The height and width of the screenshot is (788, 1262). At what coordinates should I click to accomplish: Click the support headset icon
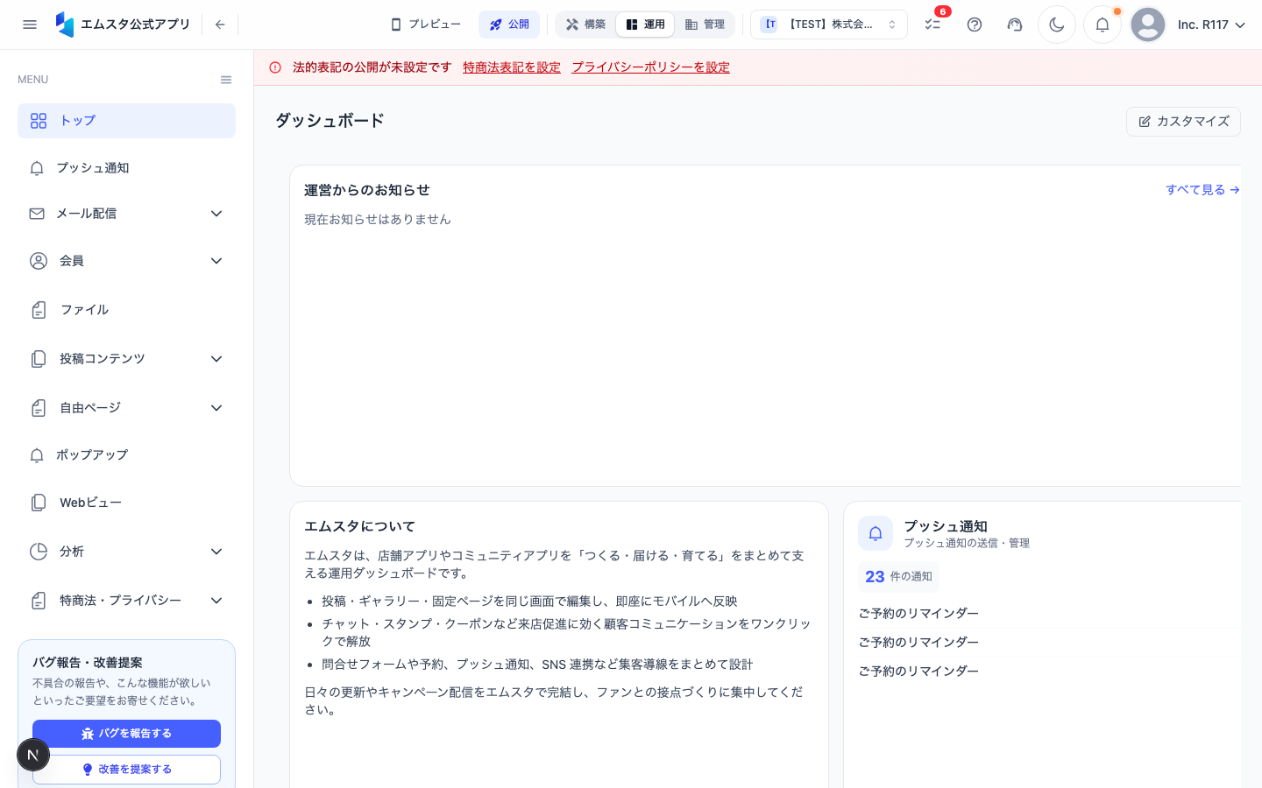tap(1015, 25)
